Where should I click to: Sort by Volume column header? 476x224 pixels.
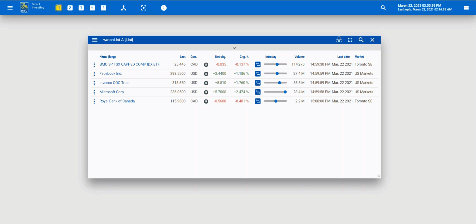pos(299,57)
